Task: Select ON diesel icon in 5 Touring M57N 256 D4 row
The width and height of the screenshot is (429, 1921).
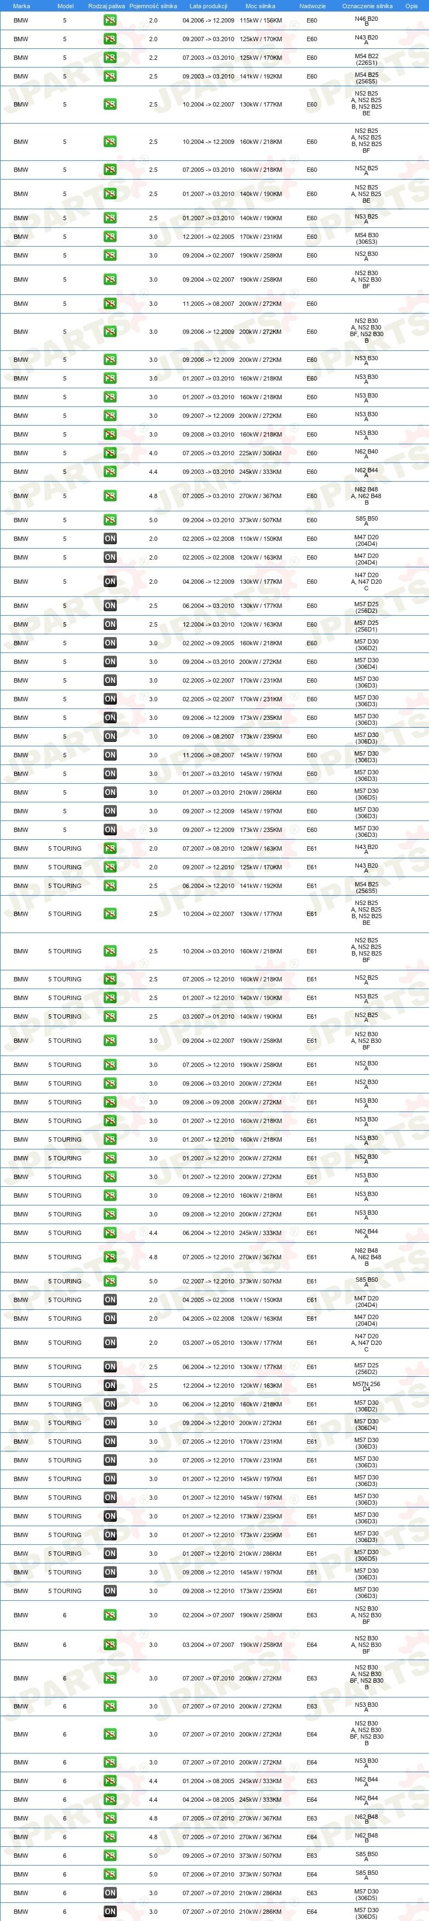Action: pyautogui.click(x=110, y=1386)
